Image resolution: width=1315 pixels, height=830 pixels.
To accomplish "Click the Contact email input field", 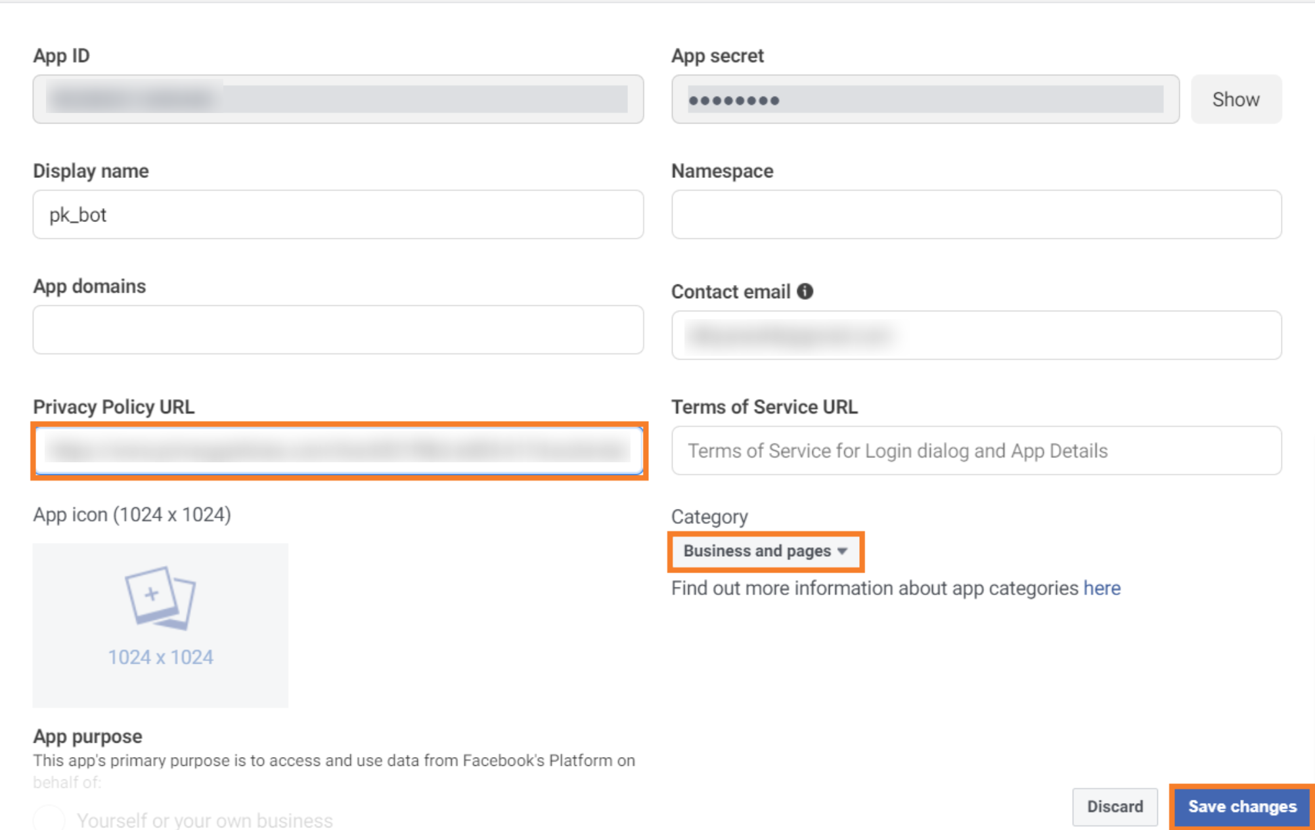I will (x=975, y=336).
